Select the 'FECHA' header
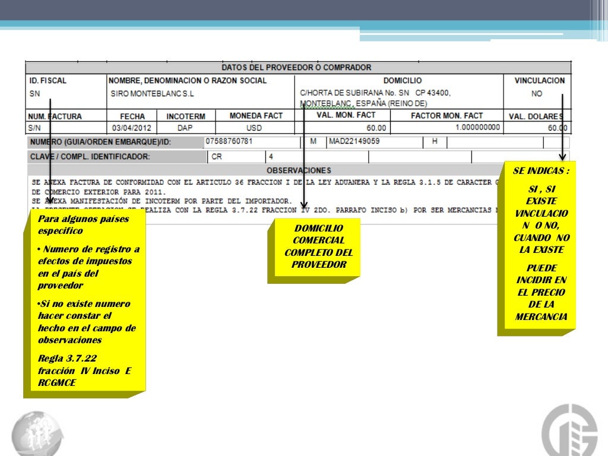The height and width of the screenshot is (456, 608). coord(132,116)
